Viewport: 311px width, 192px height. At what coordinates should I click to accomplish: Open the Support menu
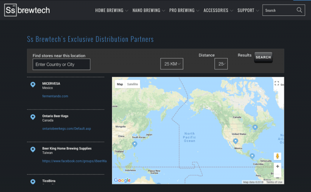point(248,11)
